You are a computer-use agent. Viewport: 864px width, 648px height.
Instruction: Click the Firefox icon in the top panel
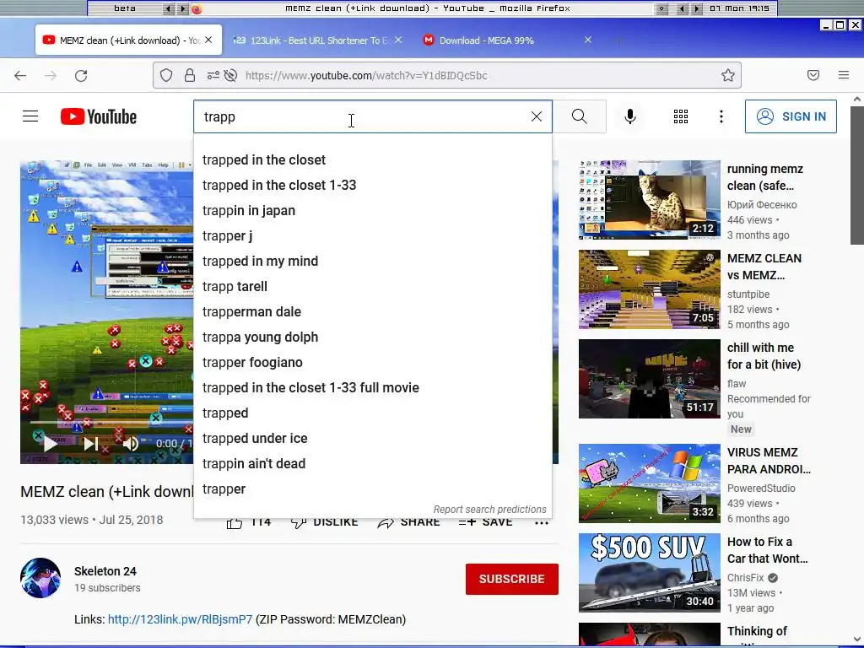197,8
